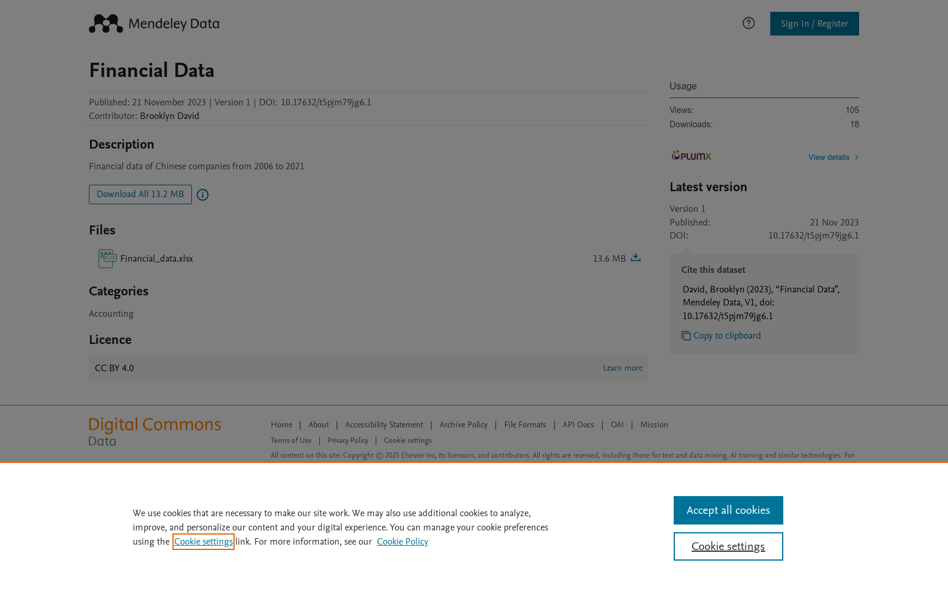The image size is (948, 592).
Task: Click the Financial Data page title
Action: click(152, 70)
